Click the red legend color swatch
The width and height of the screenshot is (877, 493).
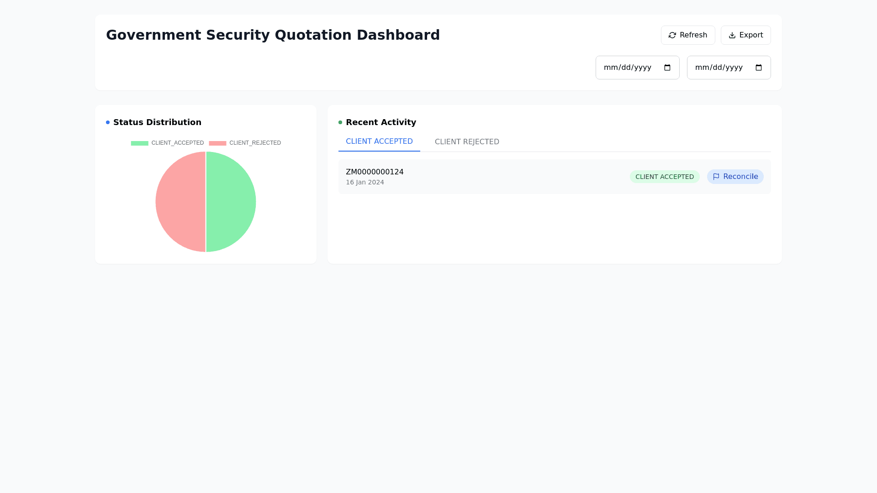coord(217,143)
